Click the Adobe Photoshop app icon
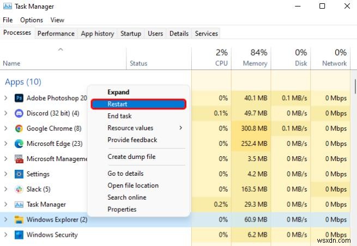The width and height of the screenshot is (357, 246). 19,98
